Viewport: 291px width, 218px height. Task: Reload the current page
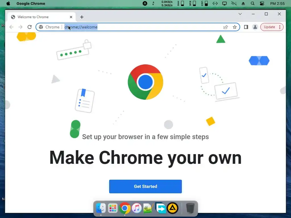coord(30,27)
